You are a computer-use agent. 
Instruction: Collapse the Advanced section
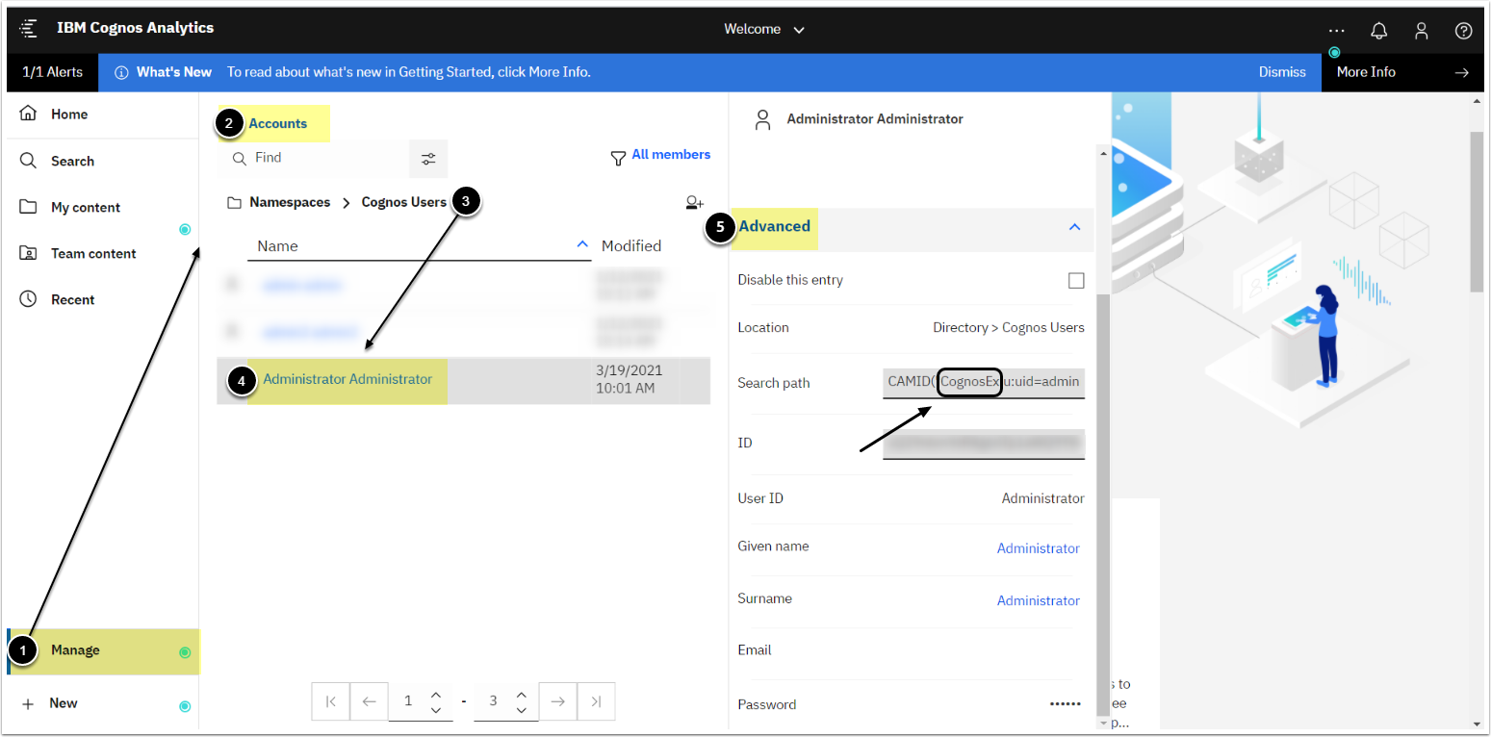(x=1075, y=227)
